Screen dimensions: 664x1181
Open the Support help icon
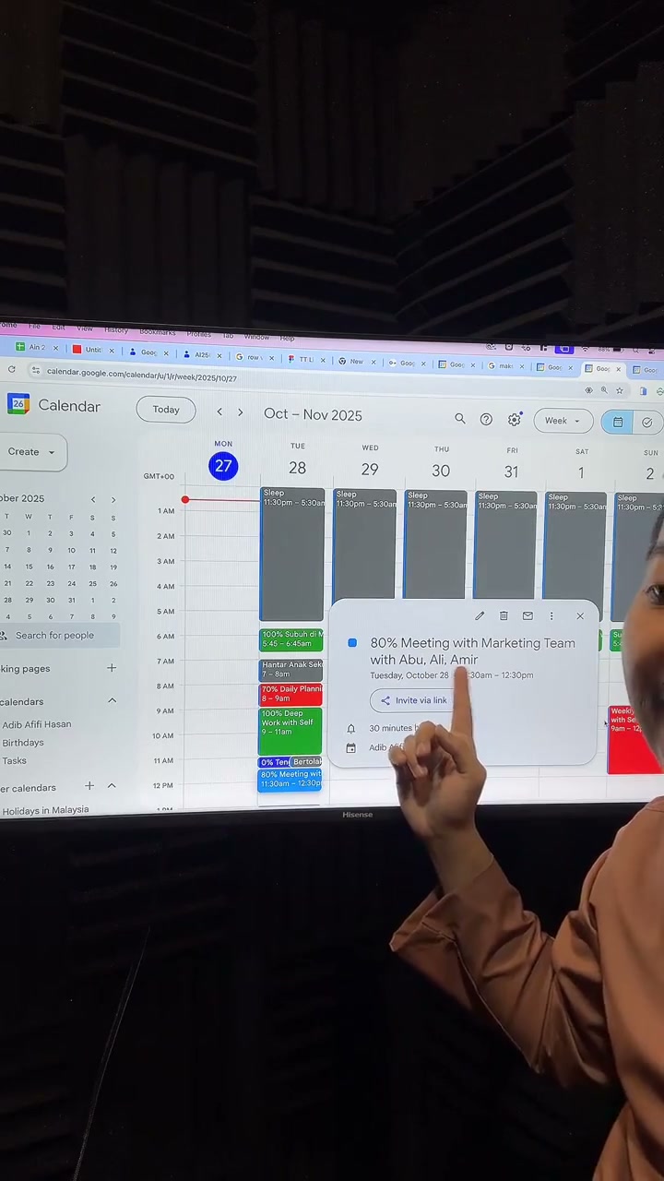pyautogui.click(x=486, y=420)
